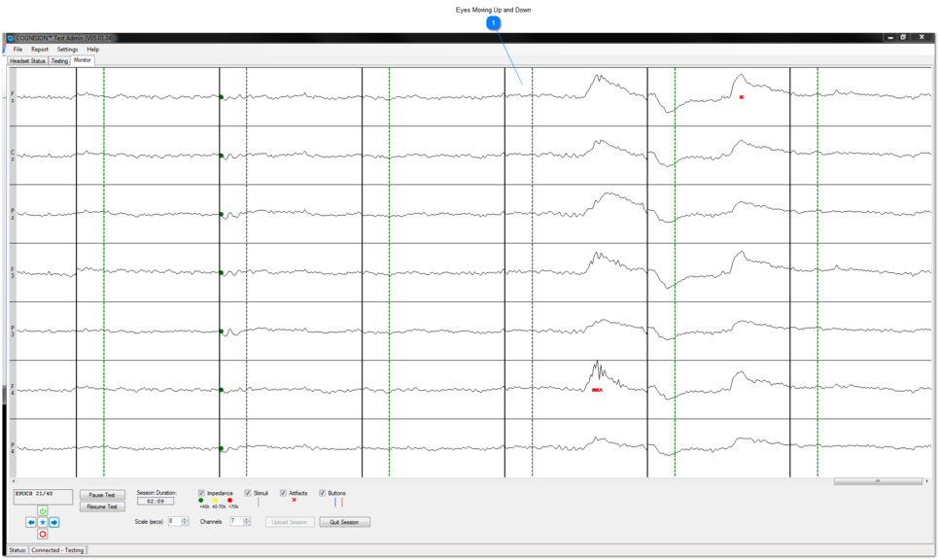
Task: Adjust the Channels spinner arrows
Action: click(247, 521)
